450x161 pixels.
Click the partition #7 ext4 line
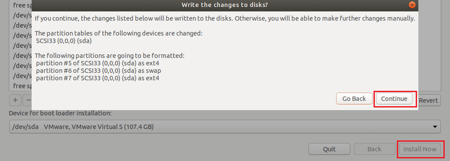(x=98, y=78)
